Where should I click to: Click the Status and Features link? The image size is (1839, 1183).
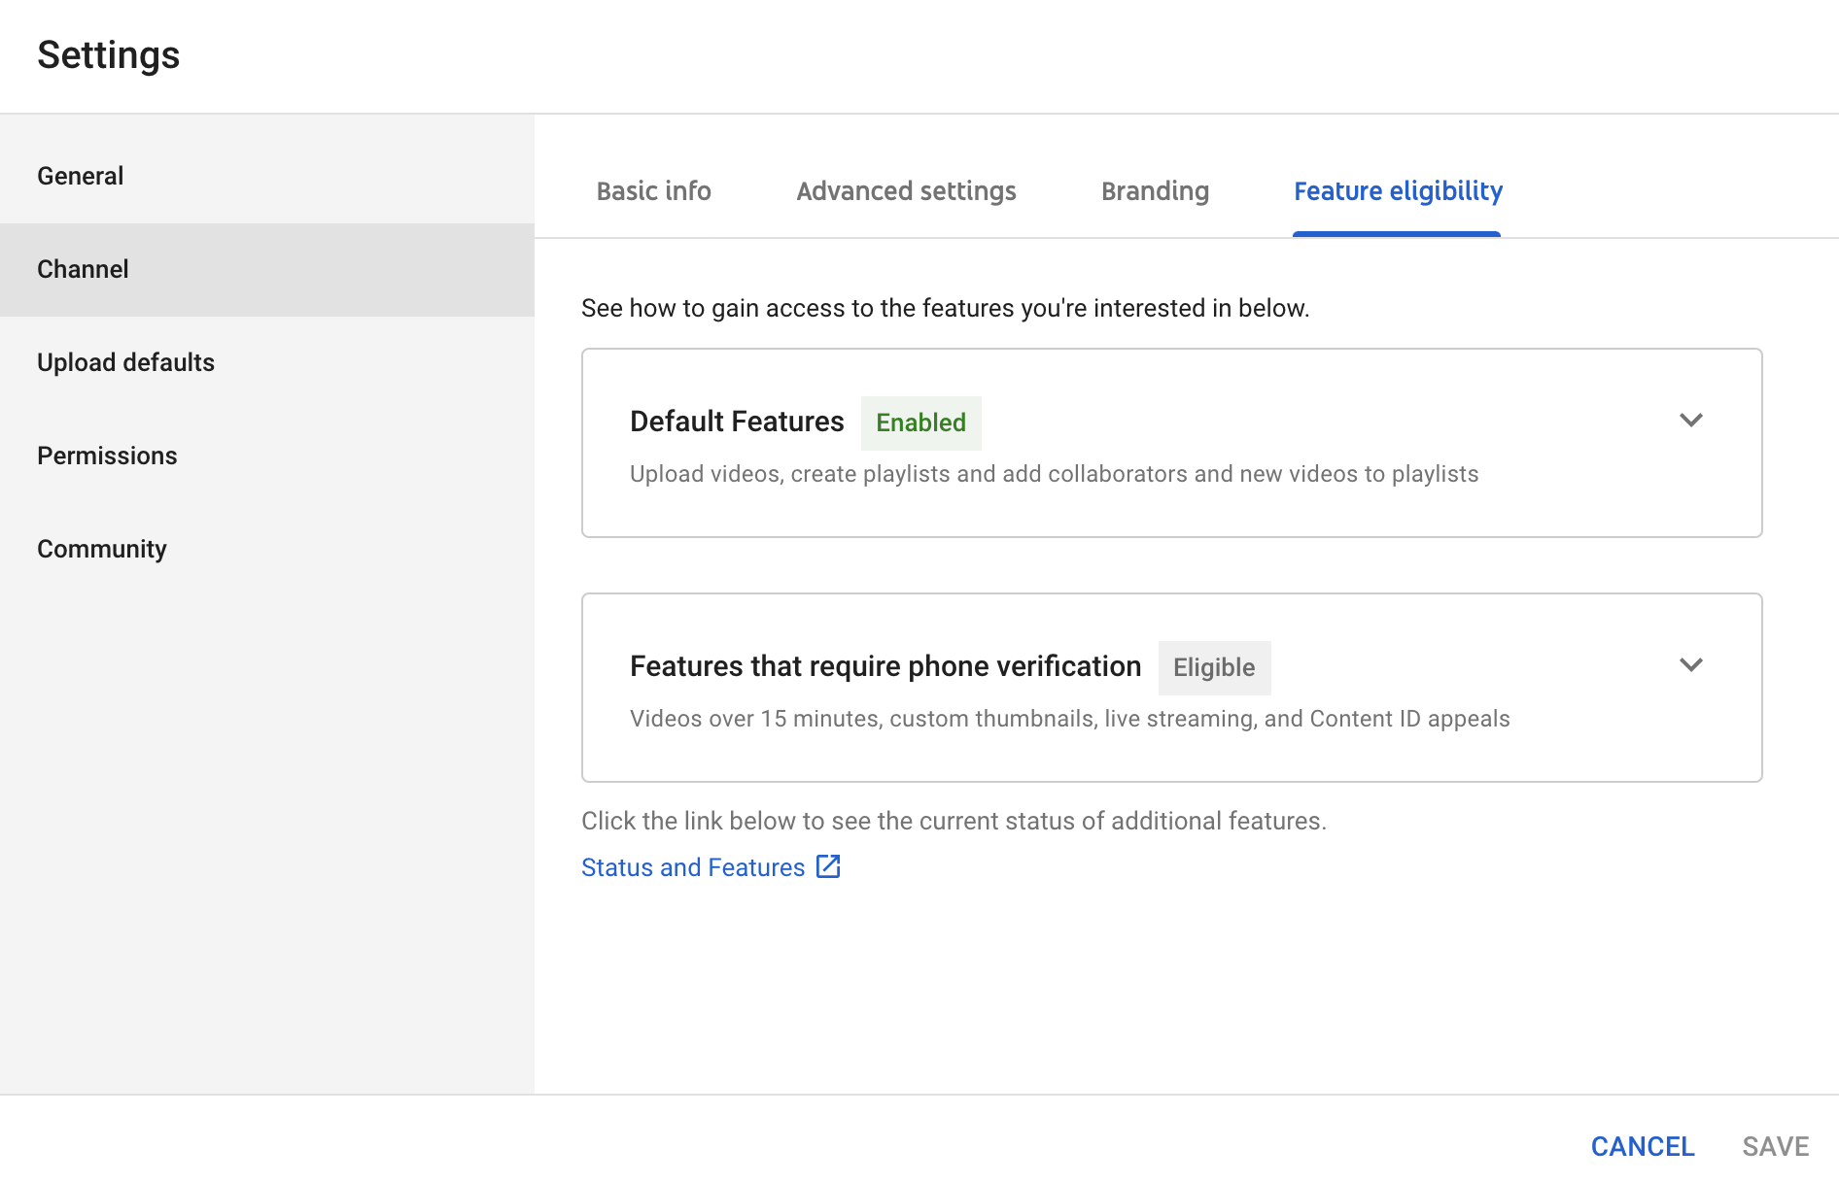point(693,867)
